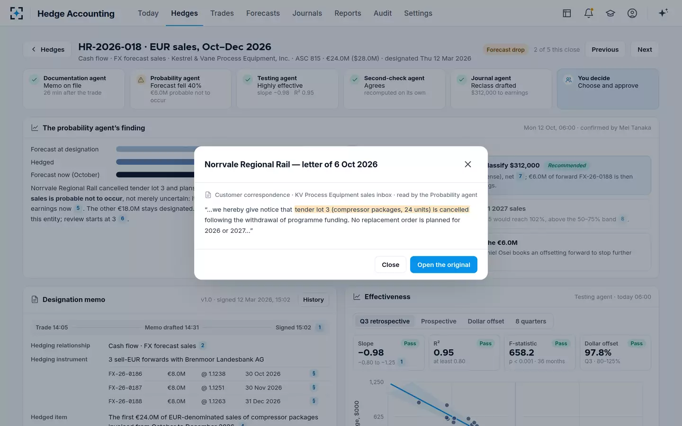Switch to the 8 quarters tab
Image resolution: width=682 pixels, height=426 pixels.
pyautogui.click(x=530, y=321)
